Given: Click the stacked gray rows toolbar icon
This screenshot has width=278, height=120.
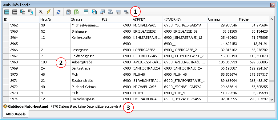Looking at the screenshot, I should (x=118, y=12).
